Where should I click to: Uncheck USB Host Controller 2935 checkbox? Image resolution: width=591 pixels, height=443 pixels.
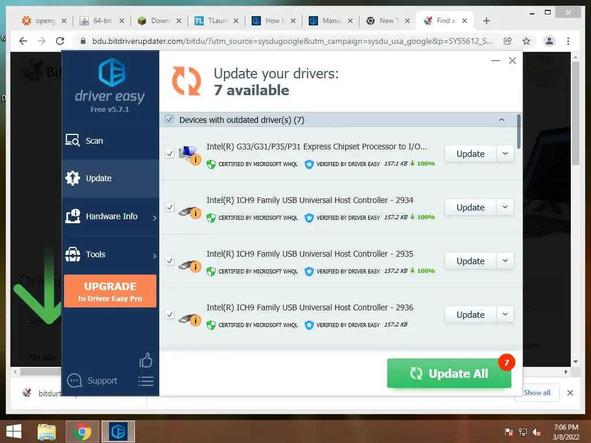tap(170, 261)
